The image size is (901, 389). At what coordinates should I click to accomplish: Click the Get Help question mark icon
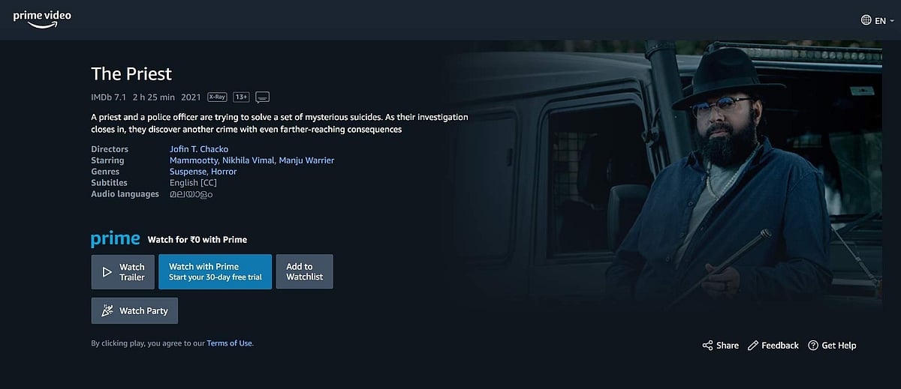813,346
